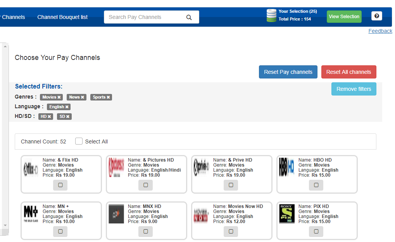Click Reset Pay channels button
The width and height of the screenshot is (395, 242).
point(288,72)
